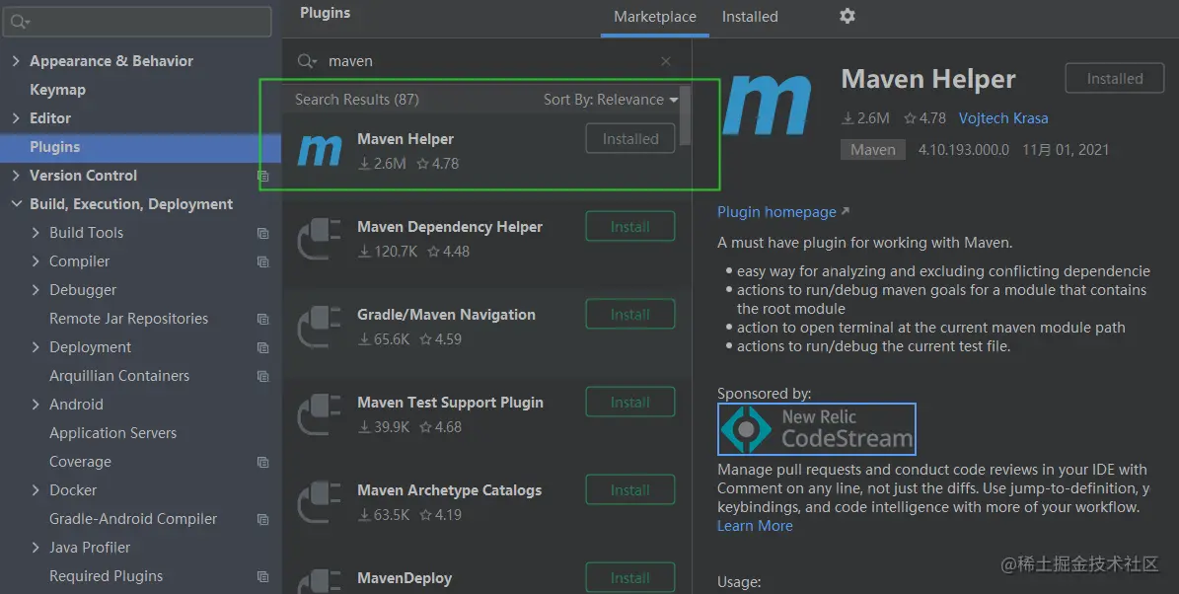Viewport: 1179px width, 594px height.
Task: Expand the Editor settings node
Action: pyautogui.click(x=16, y=118)
